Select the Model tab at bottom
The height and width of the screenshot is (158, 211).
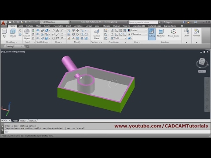coord(15,121)
